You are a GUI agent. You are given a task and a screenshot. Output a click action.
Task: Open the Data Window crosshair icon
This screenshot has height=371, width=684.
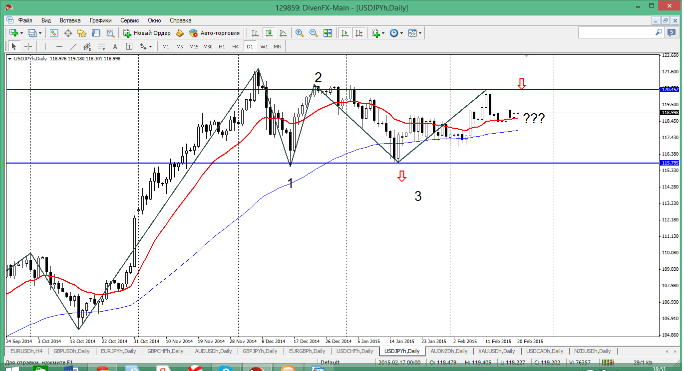click(68, 33)
